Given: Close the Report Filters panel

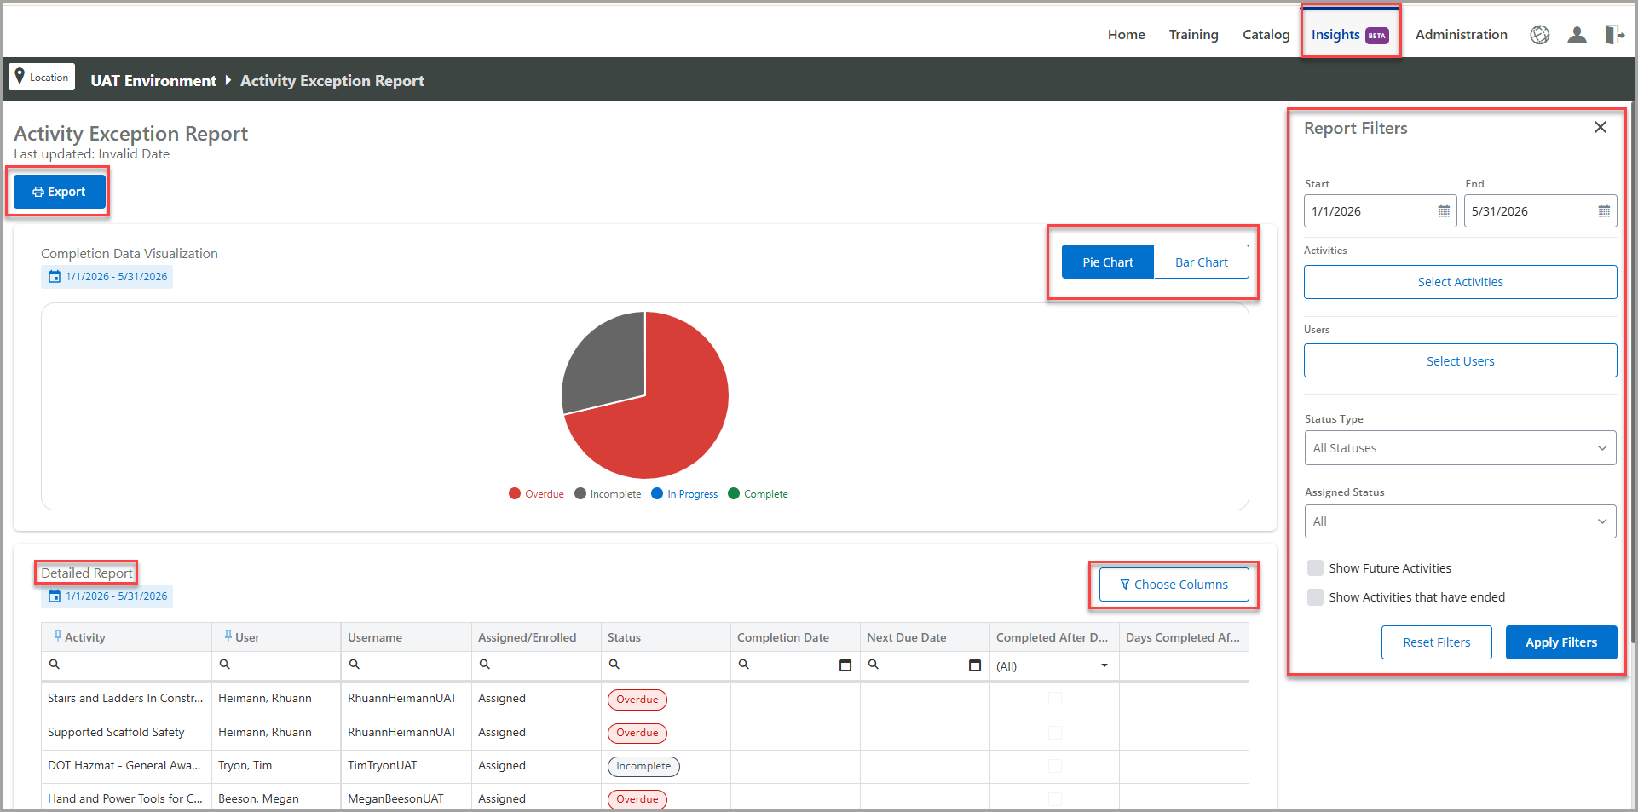Looking at the screenshot, I should (x=1600, y=127).
